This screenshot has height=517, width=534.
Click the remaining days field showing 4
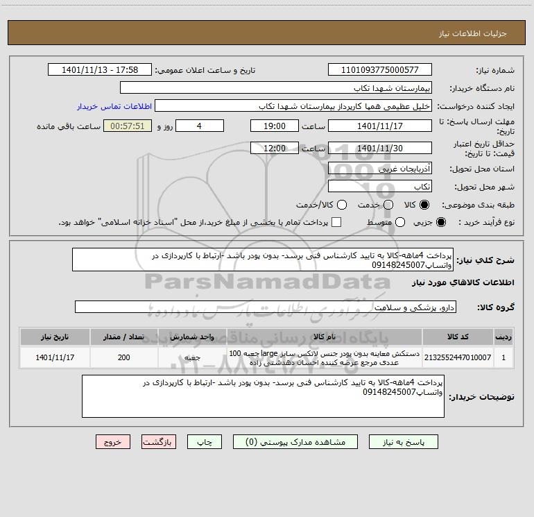[200, 126]
